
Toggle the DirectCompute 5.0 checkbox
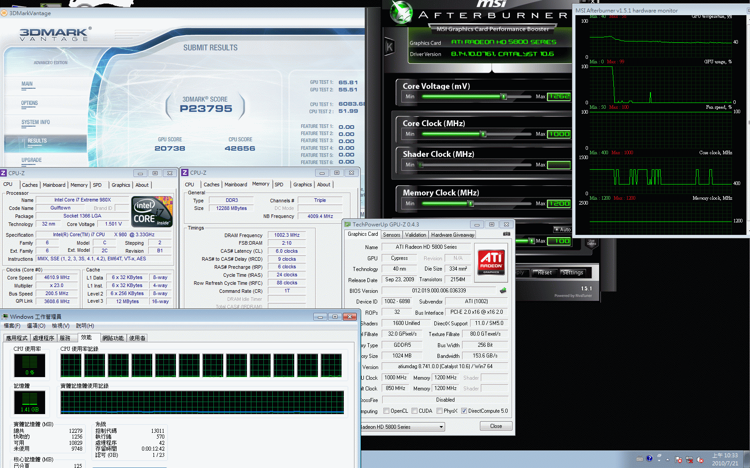click(x=464, y=411)
